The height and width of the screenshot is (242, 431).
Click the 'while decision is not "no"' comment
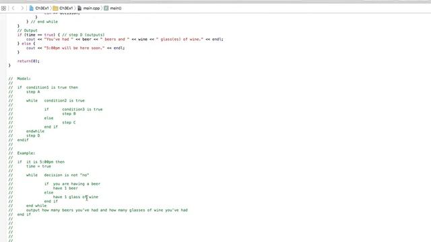tap(58, 175)
